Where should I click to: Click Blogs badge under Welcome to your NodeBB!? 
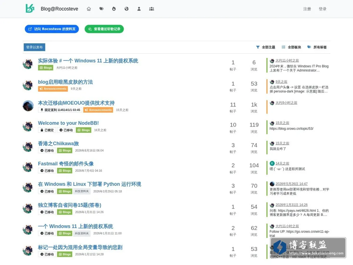pyautogui.click(x=84, y=130)
